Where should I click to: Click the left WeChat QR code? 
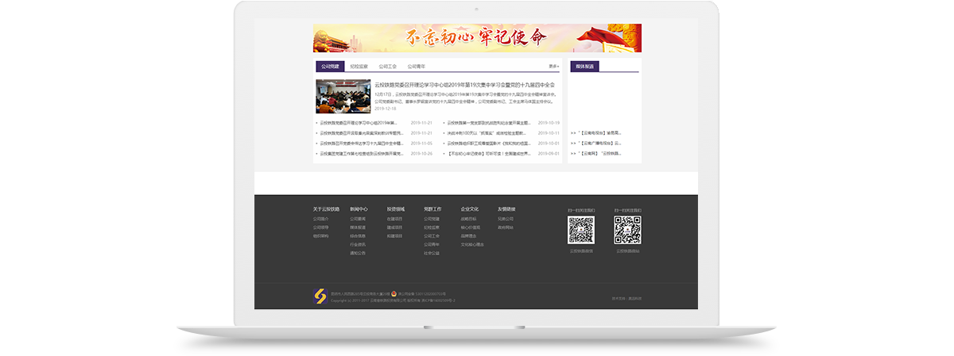(x=580, y=231)
